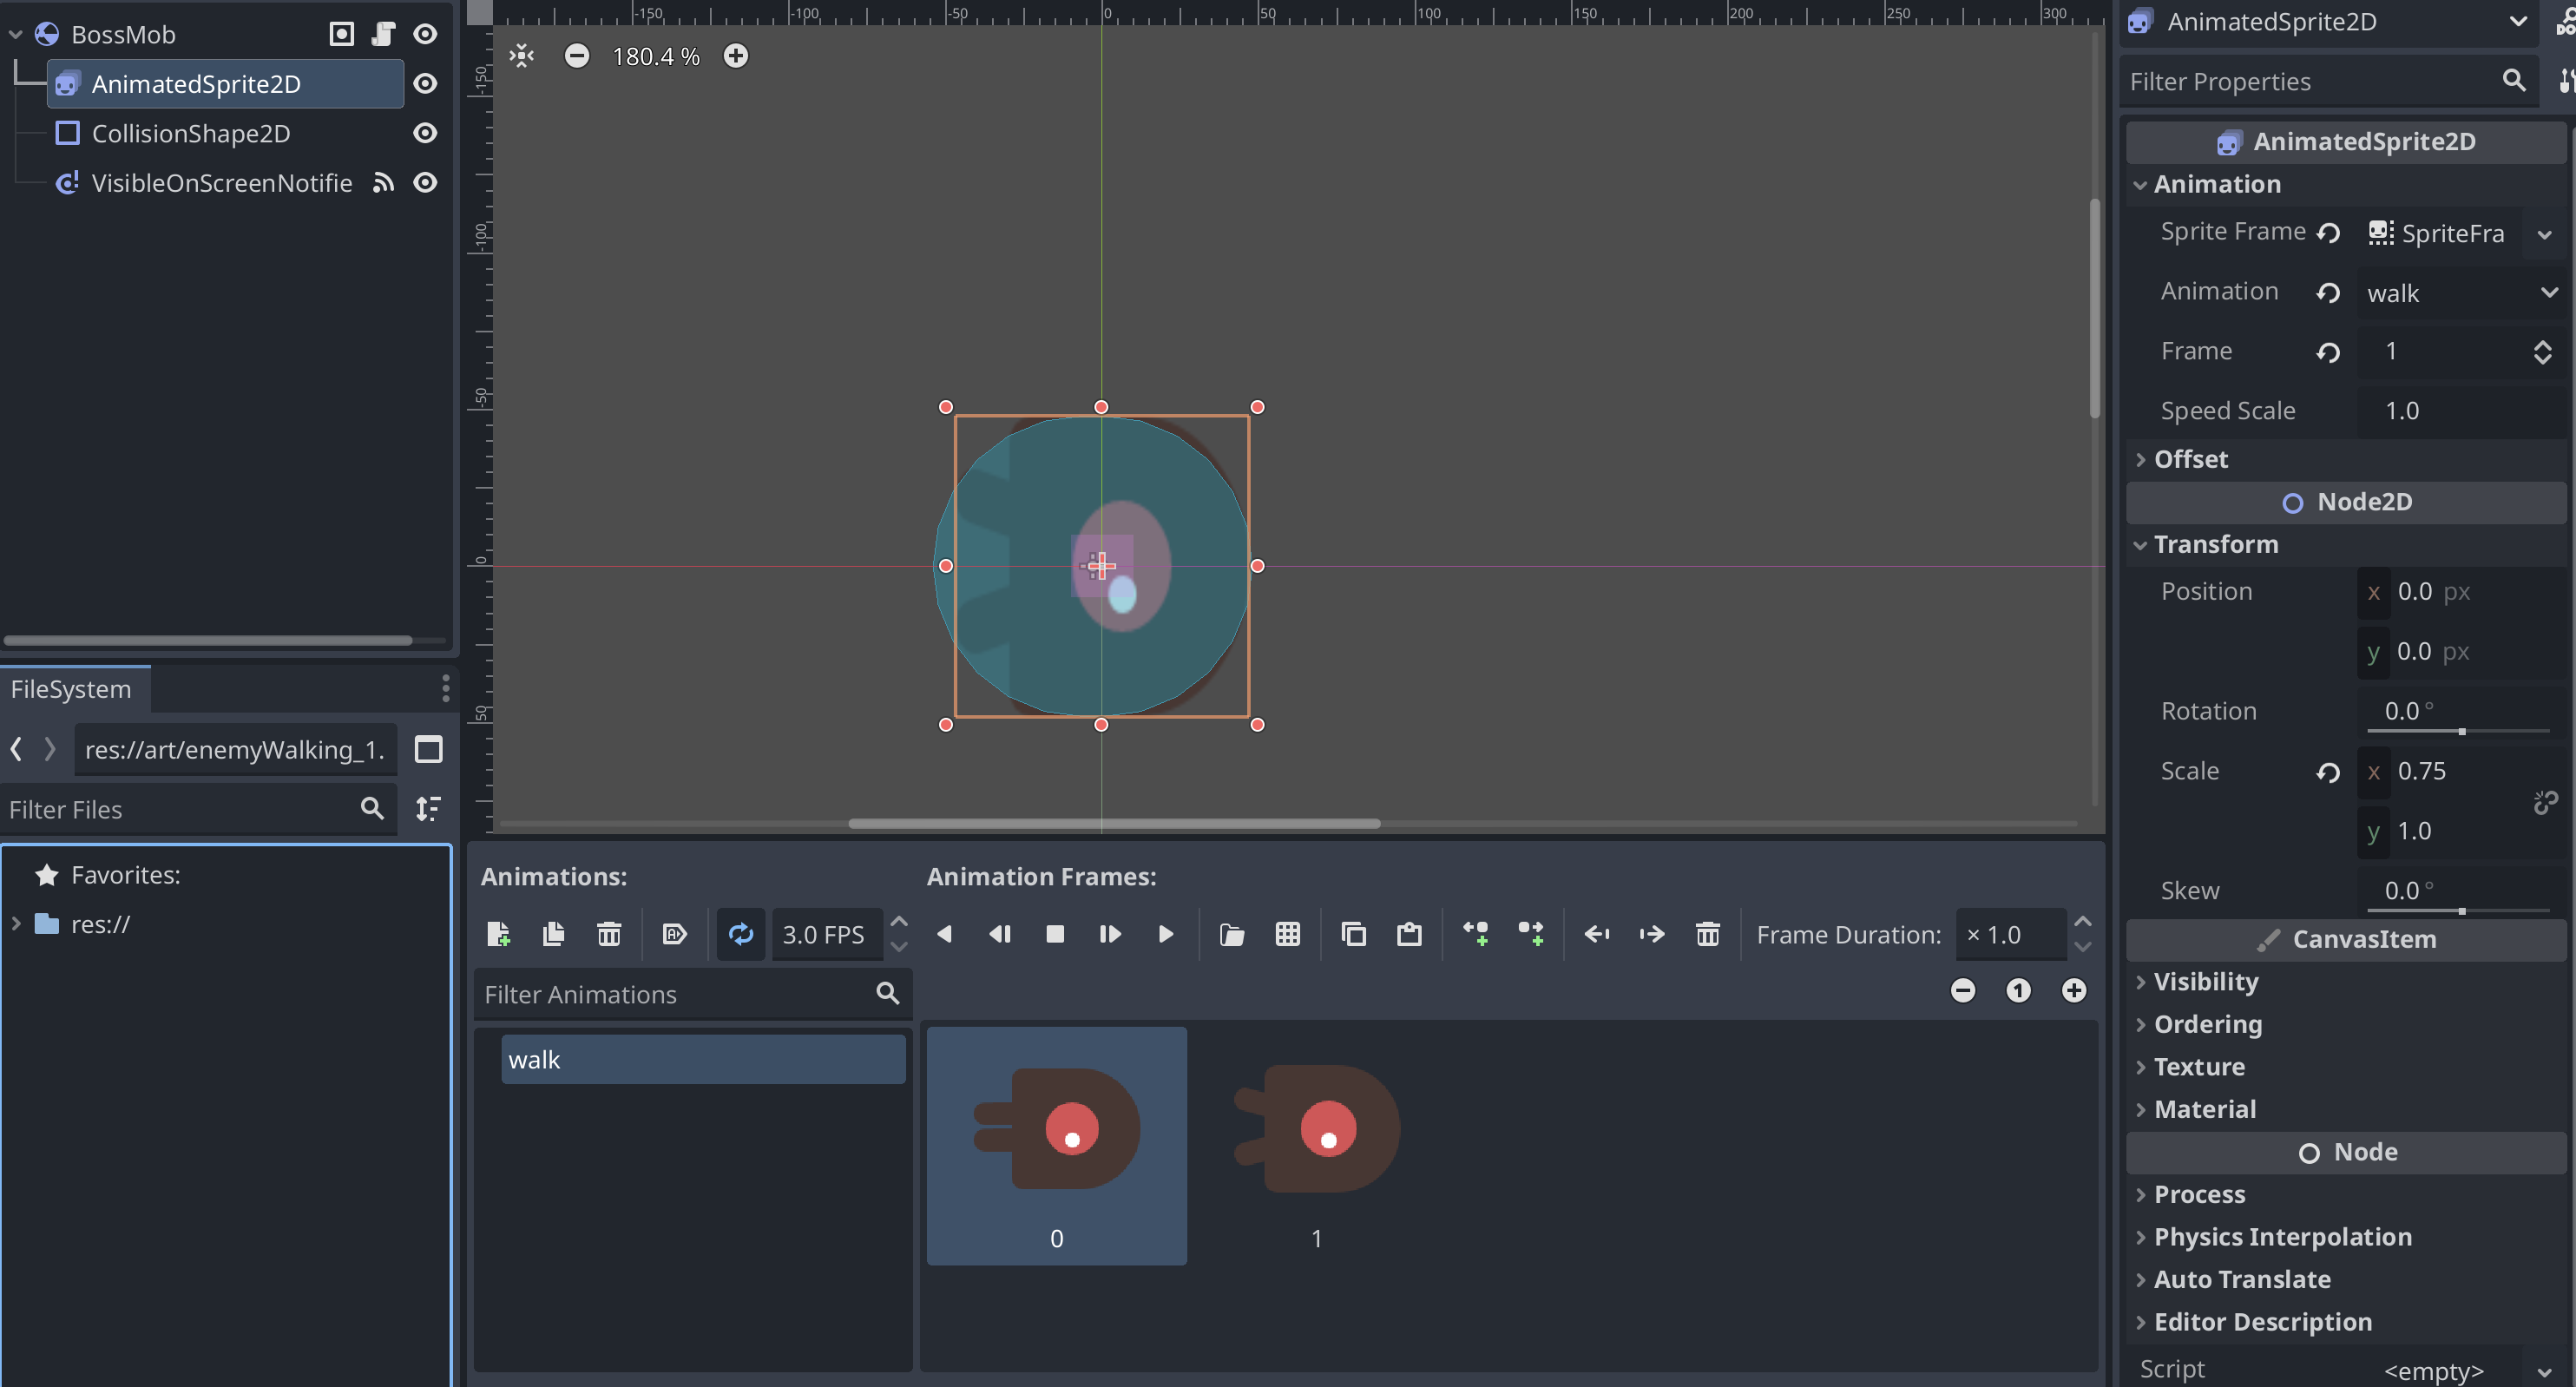
Task: Toggle animation looping button
Action: coord(741,934)
